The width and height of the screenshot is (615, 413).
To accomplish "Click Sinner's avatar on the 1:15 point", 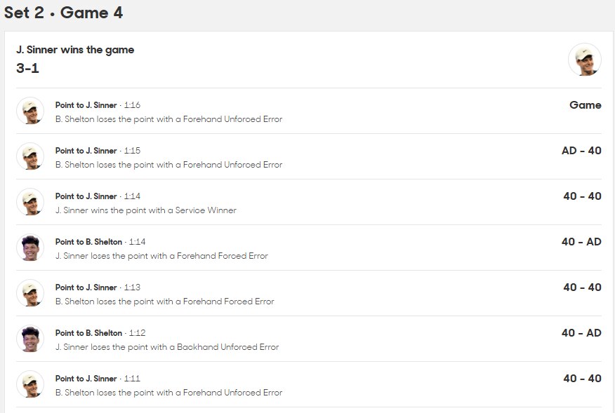I will [30, 156].
